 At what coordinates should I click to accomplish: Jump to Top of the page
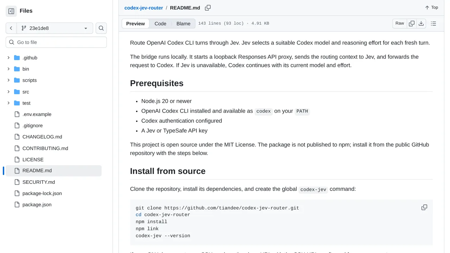(431, 7)
